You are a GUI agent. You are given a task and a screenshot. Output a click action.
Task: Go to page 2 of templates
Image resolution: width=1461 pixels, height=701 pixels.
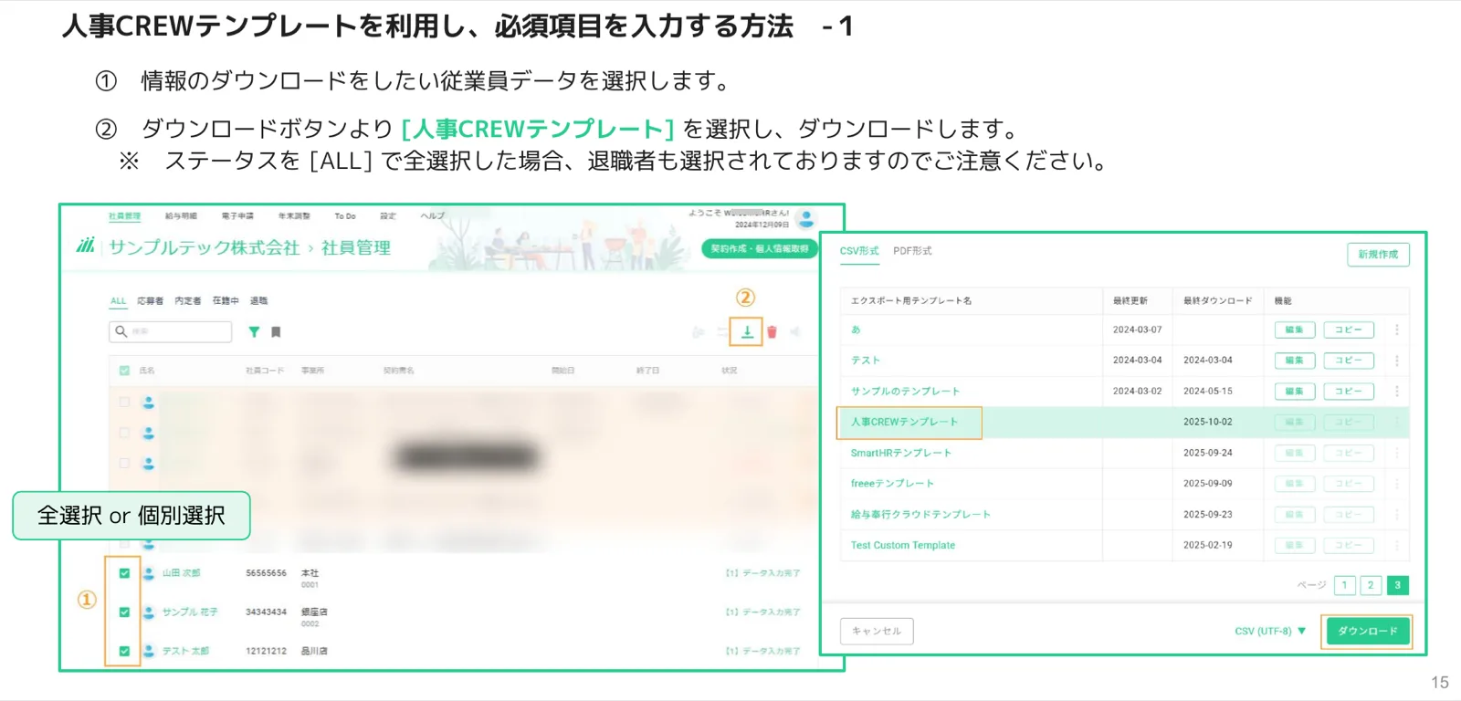pos(1371,585)
